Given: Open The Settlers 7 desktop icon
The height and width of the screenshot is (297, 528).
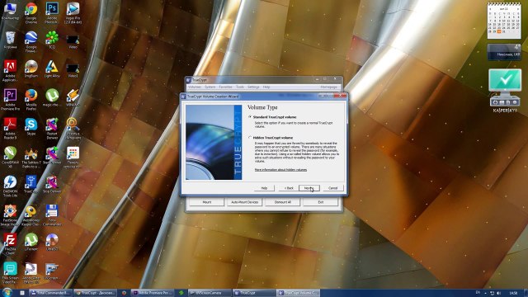Looking at the screenshot, I should tap(31, 158).
